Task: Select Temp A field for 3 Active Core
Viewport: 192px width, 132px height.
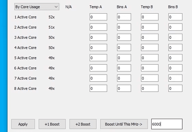Action: point(98,37)
